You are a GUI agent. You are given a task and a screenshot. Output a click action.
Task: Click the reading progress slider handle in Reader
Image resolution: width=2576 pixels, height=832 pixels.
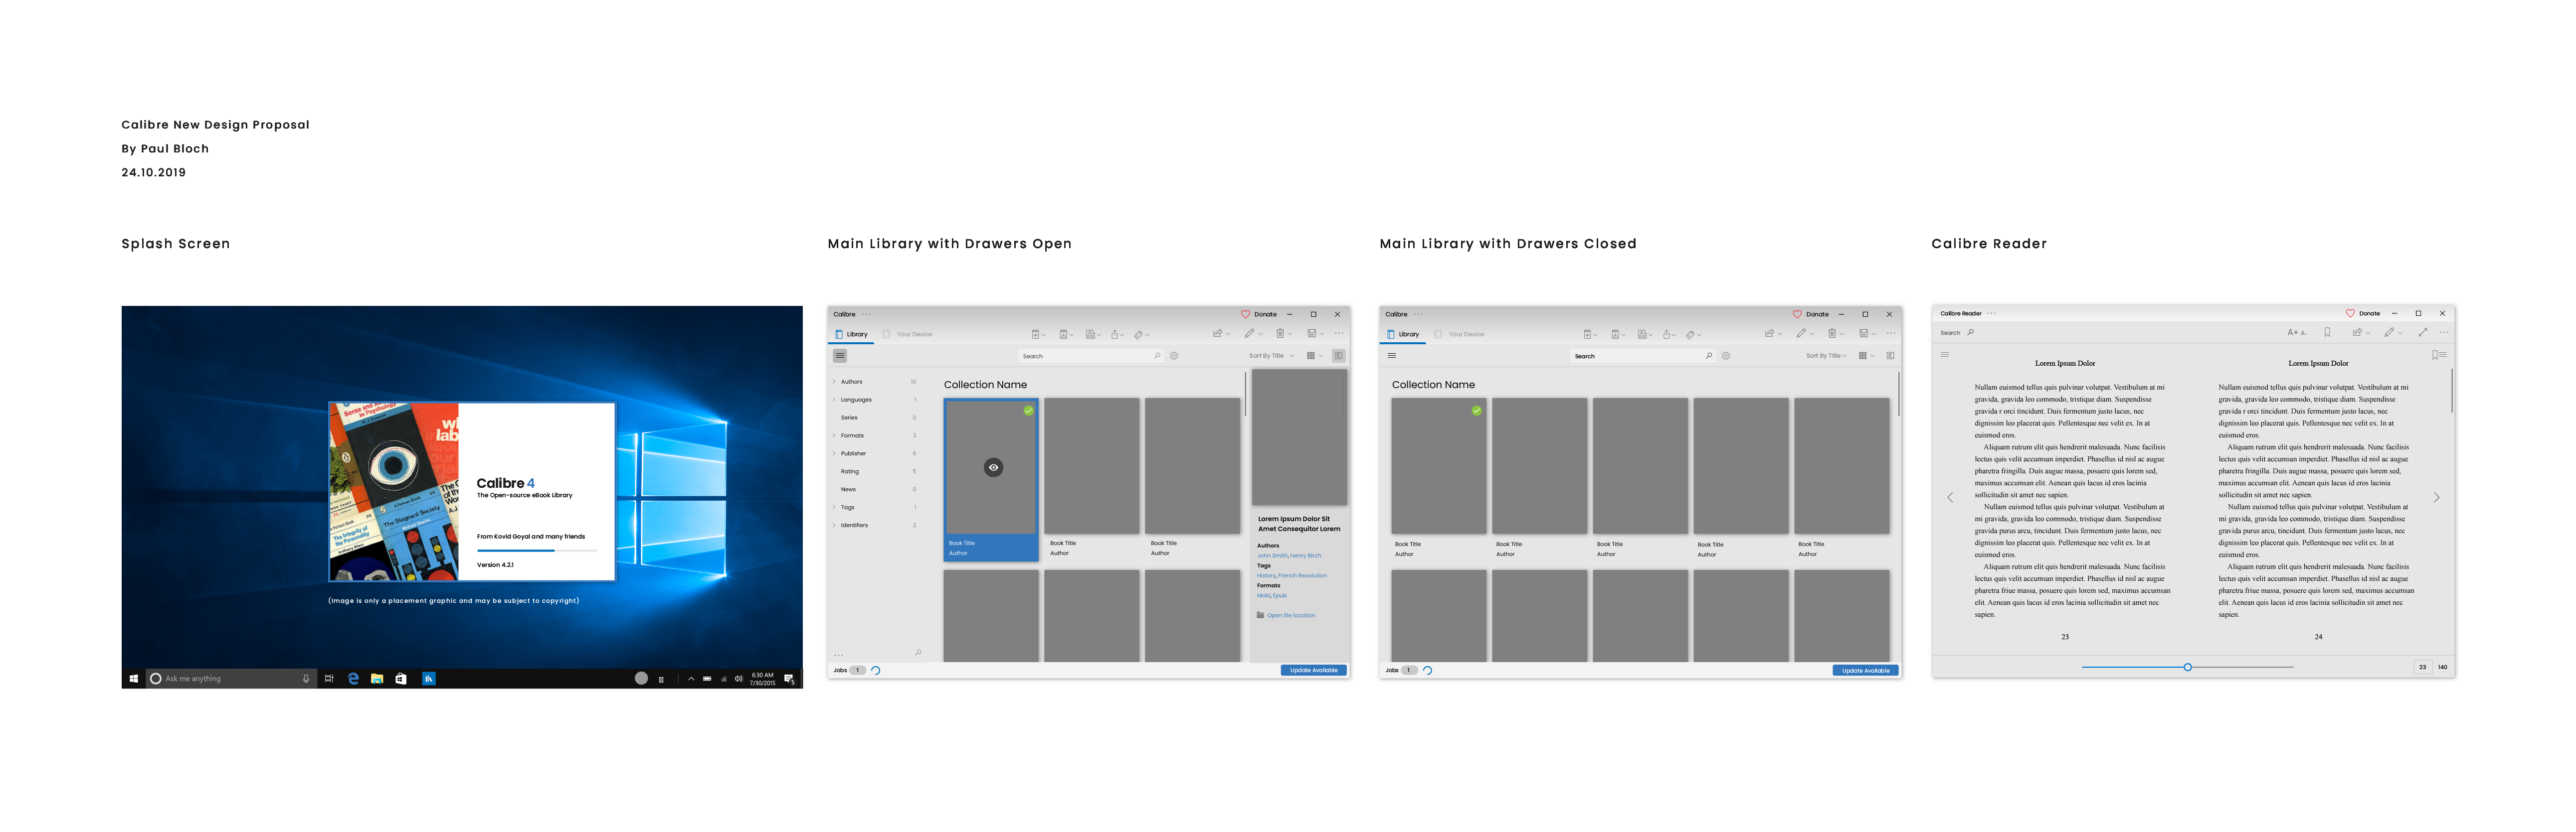[2187, 667]
